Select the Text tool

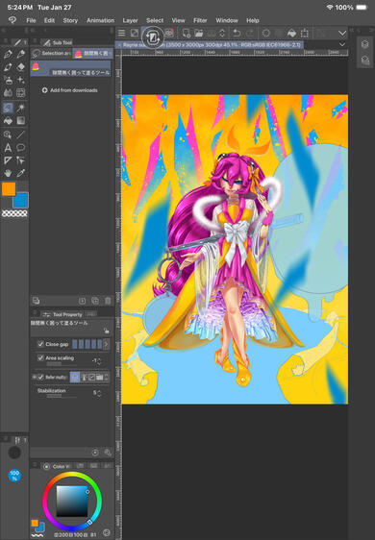click(x=8, y=148)
